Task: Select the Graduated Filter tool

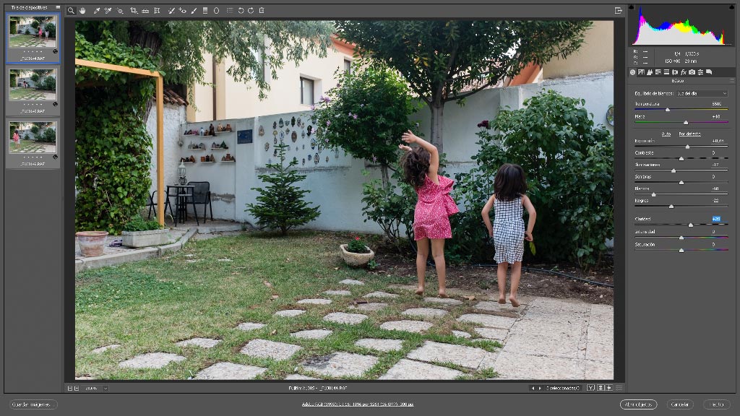Action: coord(205,10)
